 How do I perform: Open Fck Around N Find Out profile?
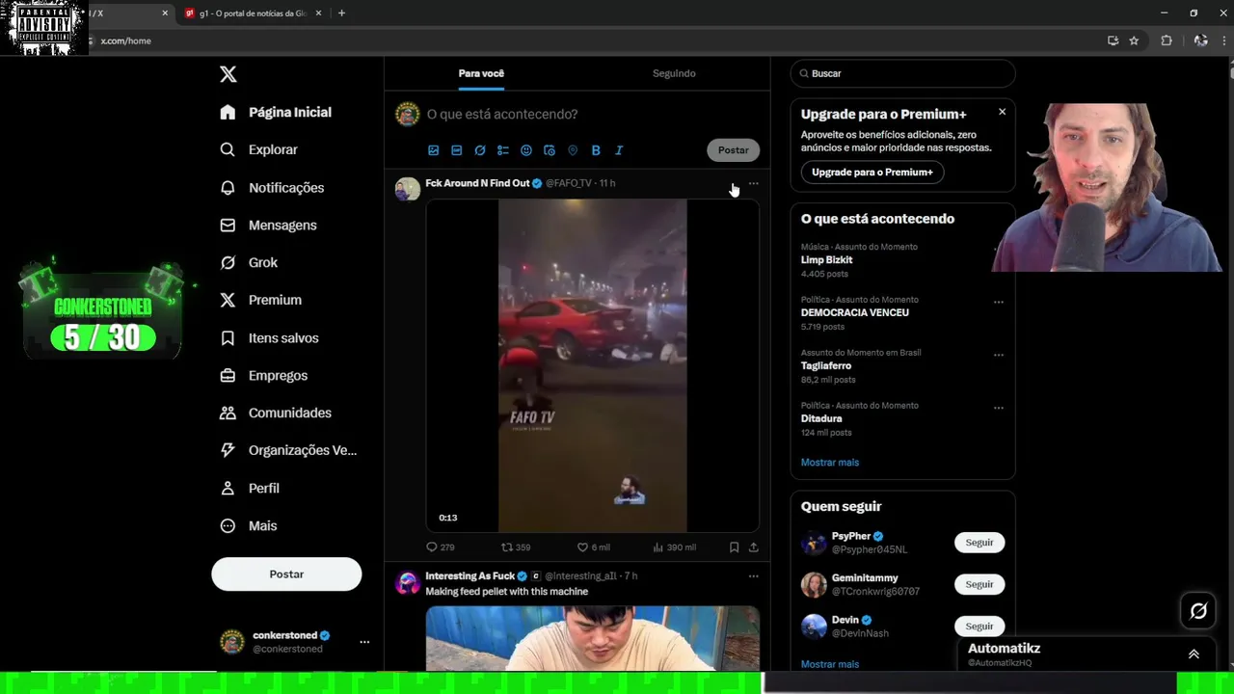477,183
